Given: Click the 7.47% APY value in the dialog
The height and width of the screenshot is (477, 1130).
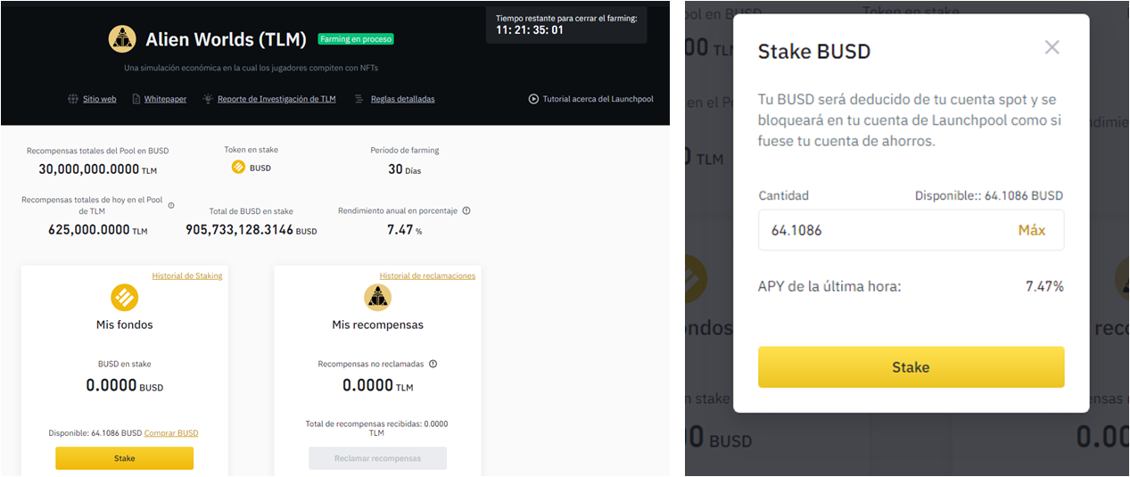Looking at the screenshot, I should [1044, 286].
